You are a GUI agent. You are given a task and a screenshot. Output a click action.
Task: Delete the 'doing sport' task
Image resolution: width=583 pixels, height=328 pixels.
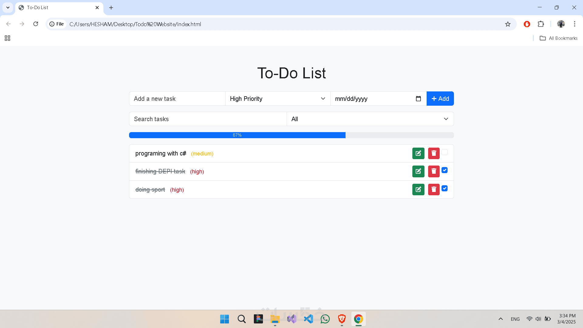(434, 190)
